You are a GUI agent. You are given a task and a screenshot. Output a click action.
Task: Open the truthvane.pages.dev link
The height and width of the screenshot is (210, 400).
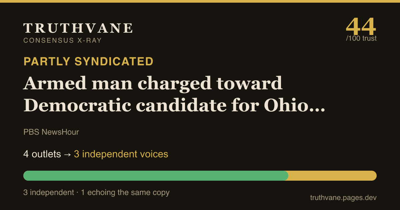(x=343, y=198)
